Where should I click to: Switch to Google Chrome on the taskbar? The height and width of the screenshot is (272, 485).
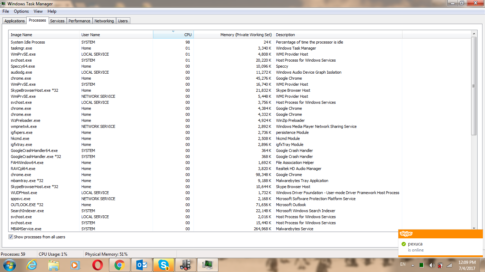point(119,265)
